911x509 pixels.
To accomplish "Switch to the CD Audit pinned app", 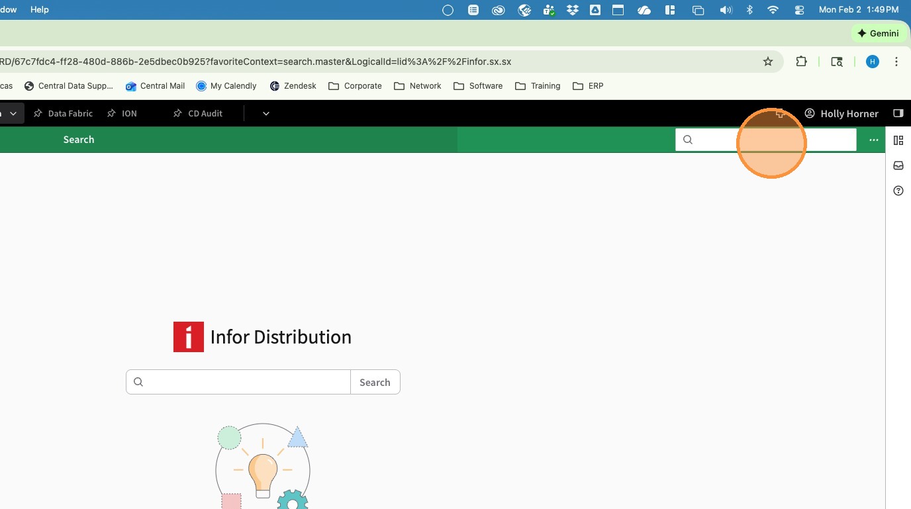I will 205,114.
